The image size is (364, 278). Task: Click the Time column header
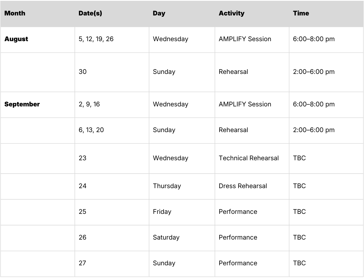[x=326, y=14]
